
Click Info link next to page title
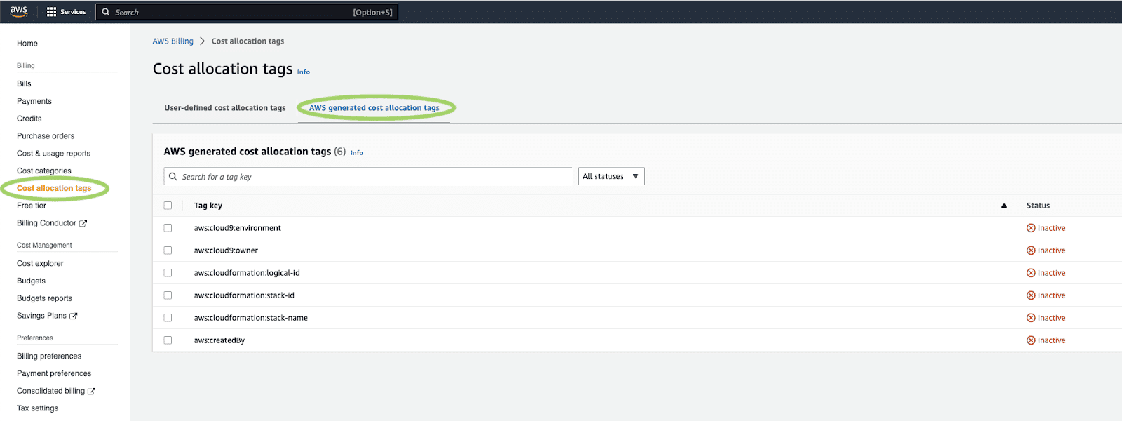tap(304, 72)
